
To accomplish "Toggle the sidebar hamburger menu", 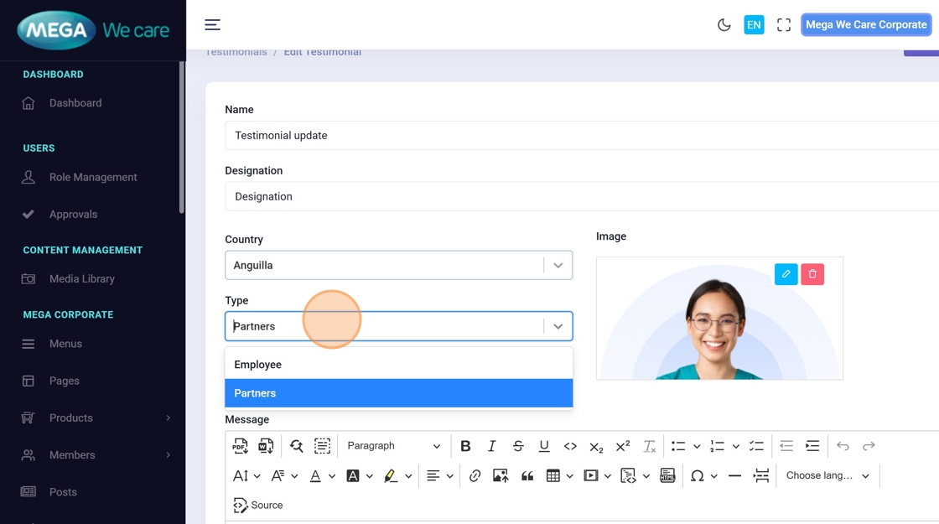I will click(x=213, y=25).
